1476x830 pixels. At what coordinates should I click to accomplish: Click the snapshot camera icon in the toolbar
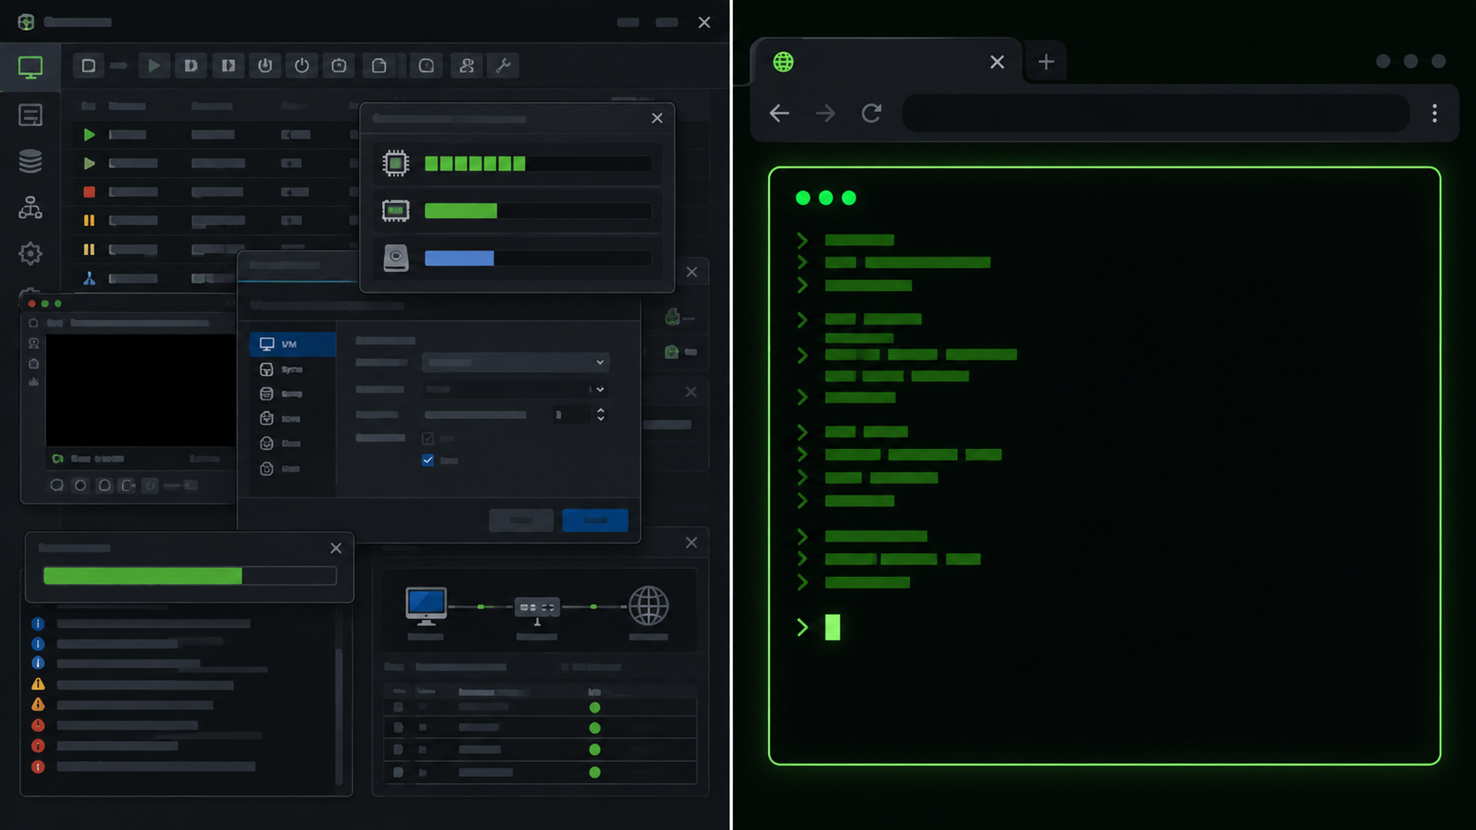[339, 65]
